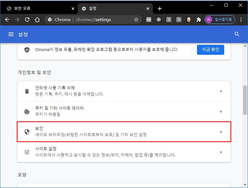Screen dimensions: 248x188
Task: Click the trash icon for browsing history
Action: [27, 91]
